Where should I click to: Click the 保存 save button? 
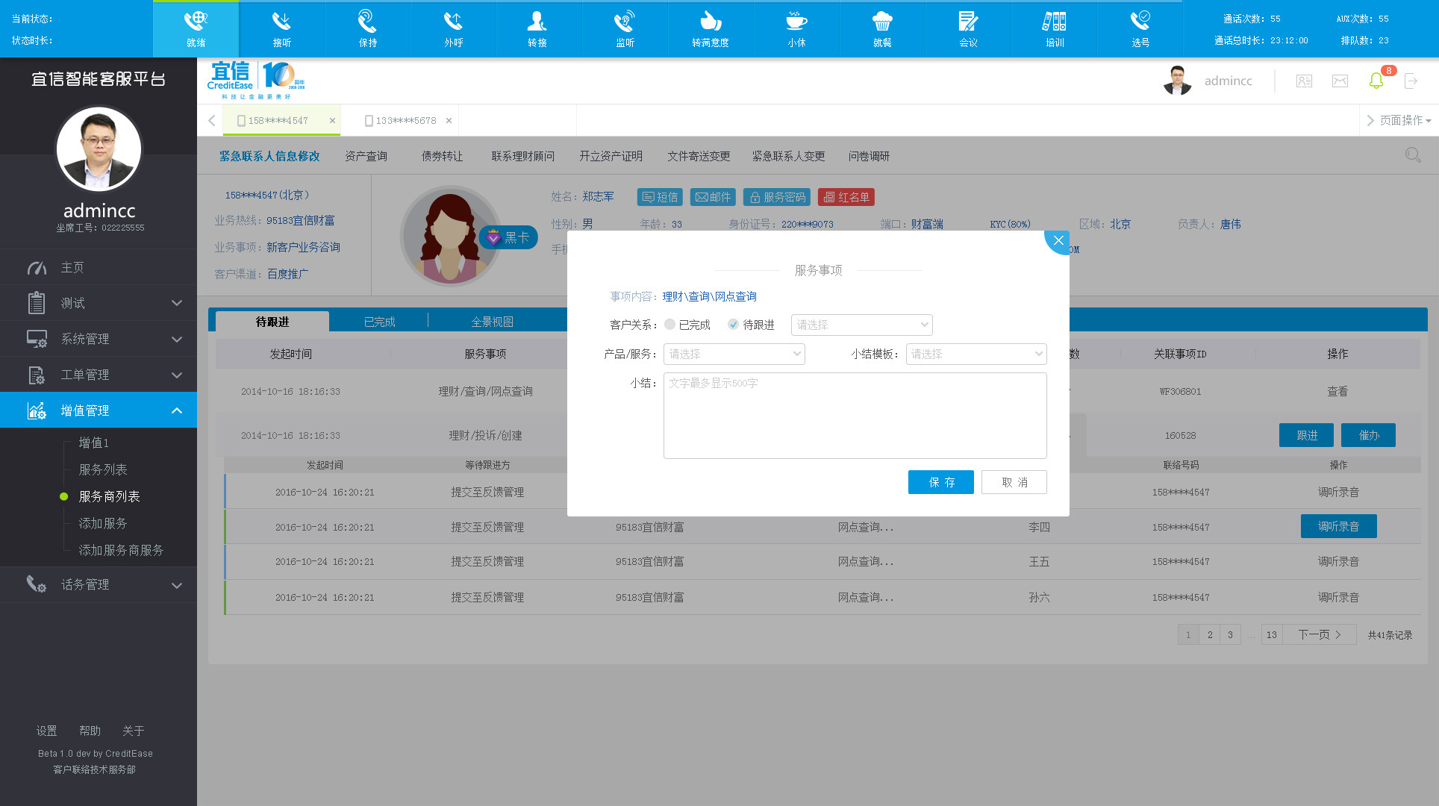(x=940, y=482)
